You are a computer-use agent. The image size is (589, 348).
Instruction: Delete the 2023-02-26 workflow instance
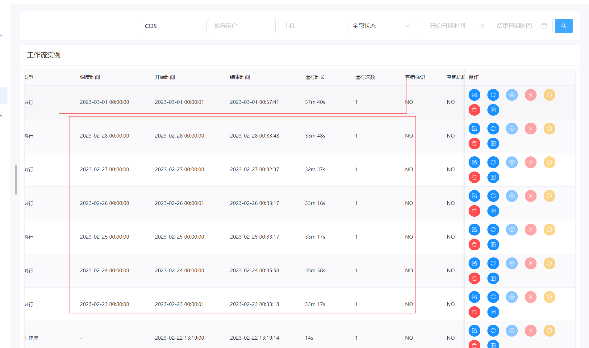474,211
